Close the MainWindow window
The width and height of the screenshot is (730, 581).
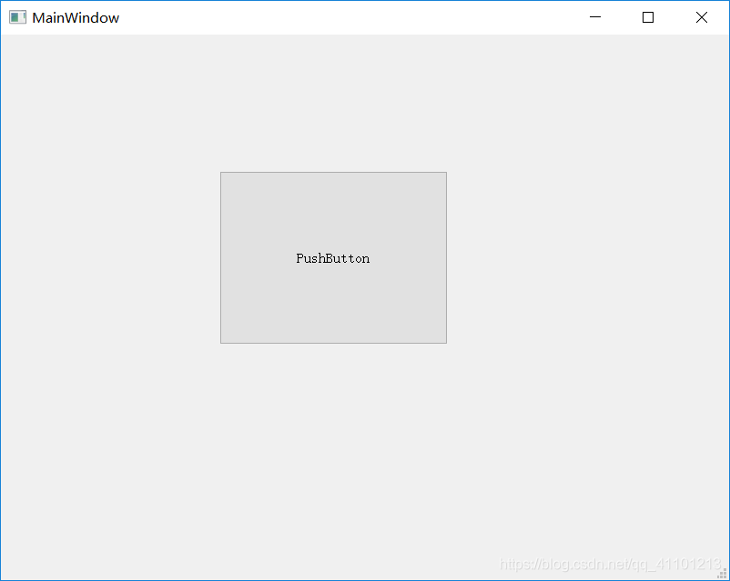(x=702, y=17)
